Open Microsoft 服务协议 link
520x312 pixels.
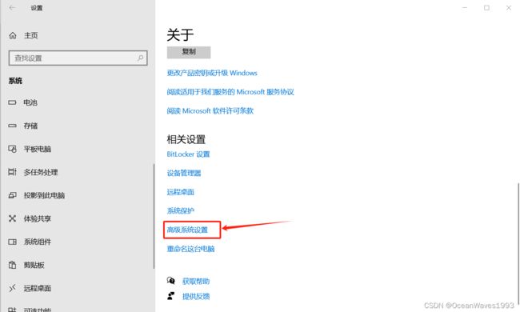[230, 92]
